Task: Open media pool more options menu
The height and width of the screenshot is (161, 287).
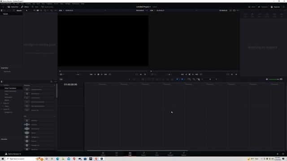Action: [56, 10]
